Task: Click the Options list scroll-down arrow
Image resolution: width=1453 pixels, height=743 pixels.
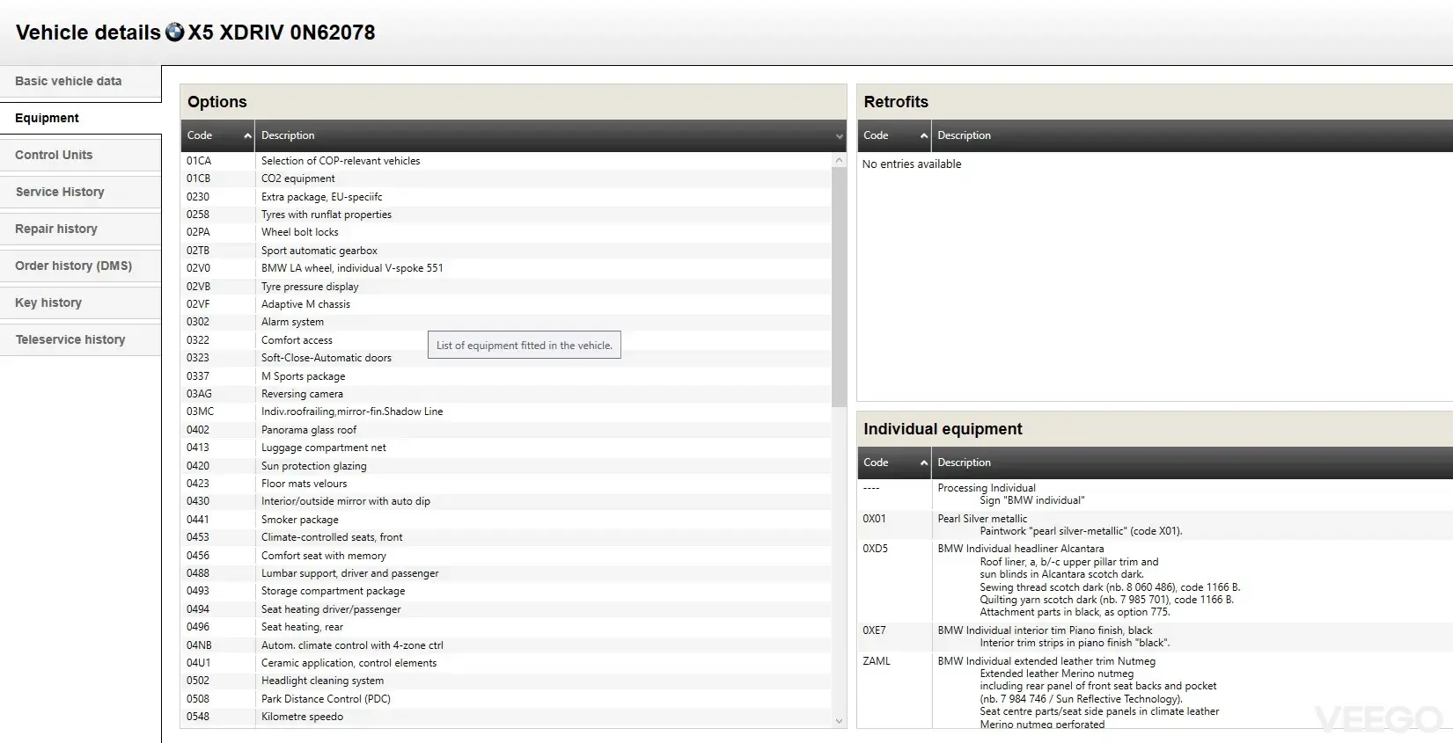Action: click(x=839, y=721)
